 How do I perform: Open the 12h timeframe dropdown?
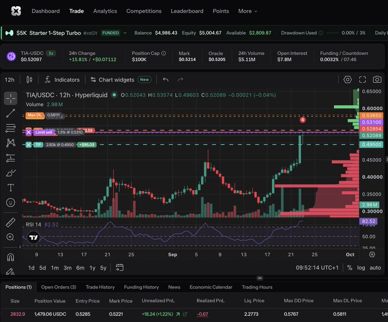pos(9,80)
